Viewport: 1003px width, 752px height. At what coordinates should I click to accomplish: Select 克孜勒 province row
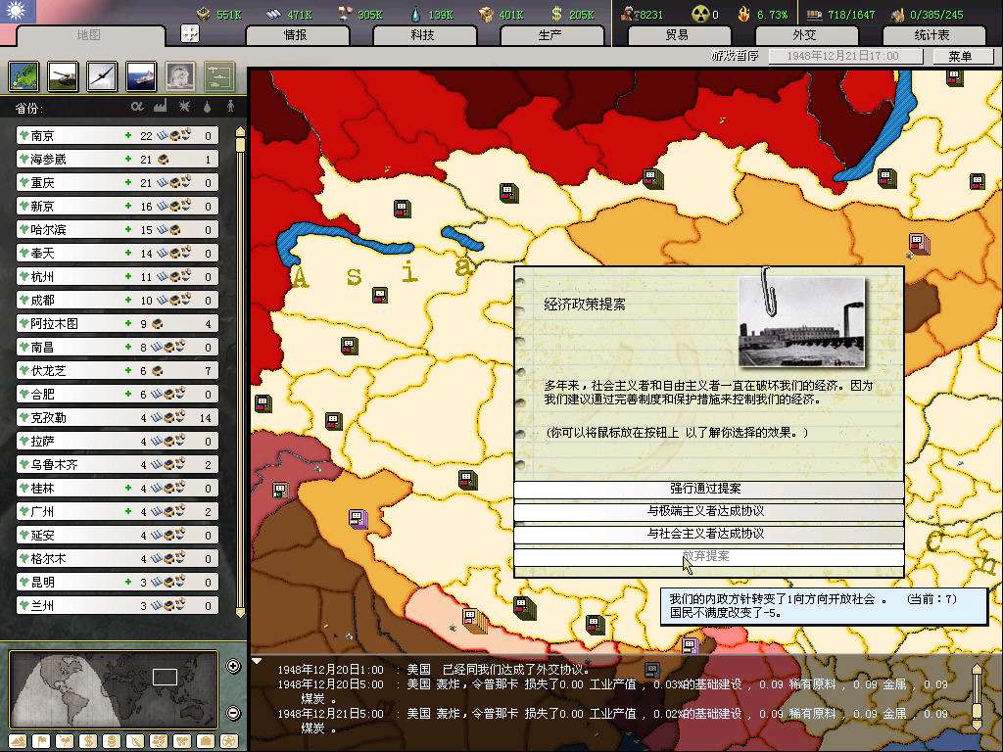(x=118, y=417)
